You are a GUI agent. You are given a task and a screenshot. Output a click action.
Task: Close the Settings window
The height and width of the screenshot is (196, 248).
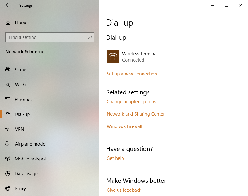point(241,5)
